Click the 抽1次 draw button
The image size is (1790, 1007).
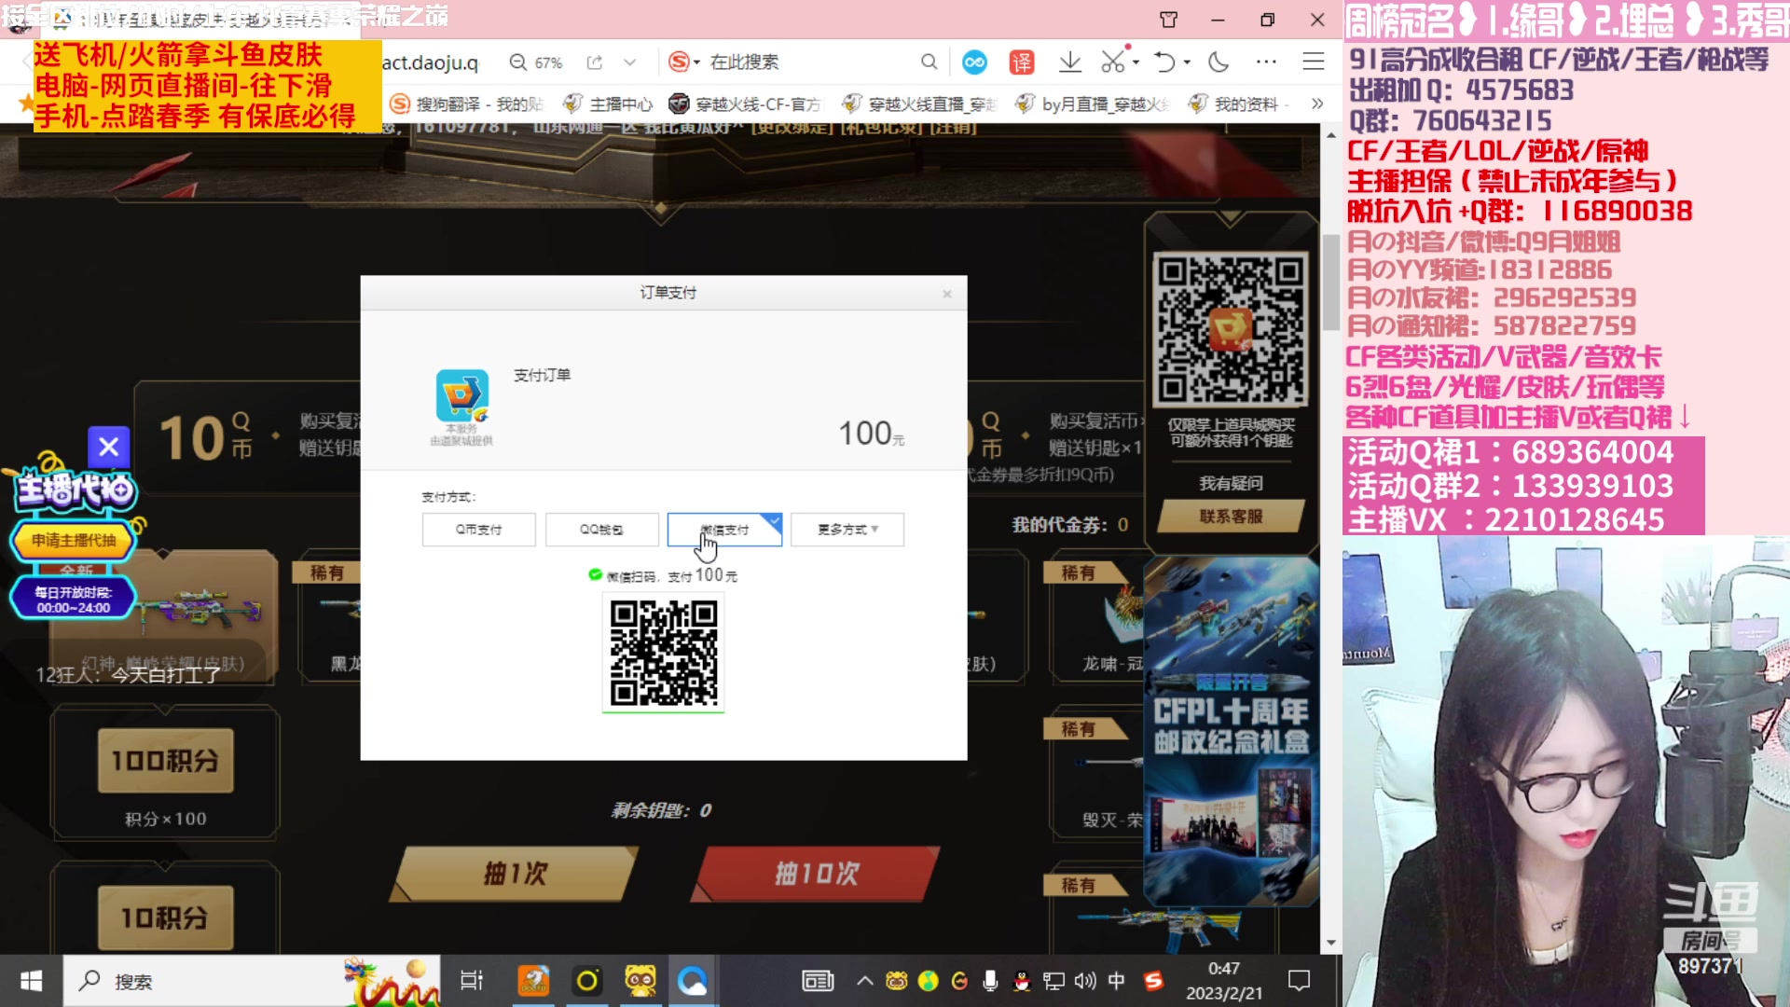(x=516, y=874)
